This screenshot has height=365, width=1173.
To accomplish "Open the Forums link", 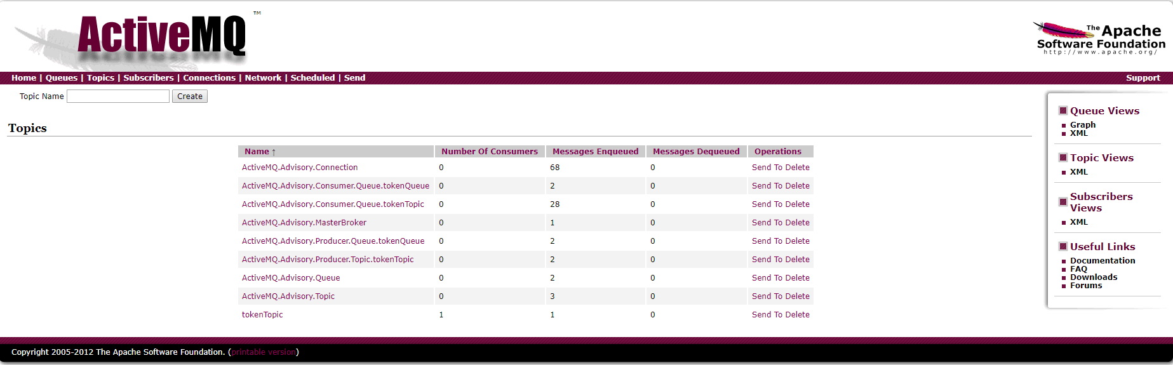I will [1086, 286].
